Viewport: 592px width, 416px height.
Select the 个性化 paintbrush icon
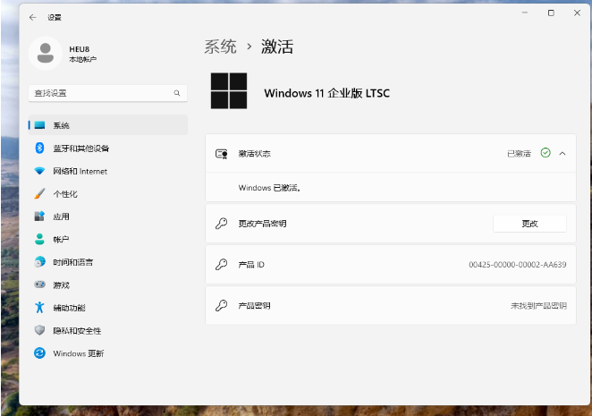[39, 193]
